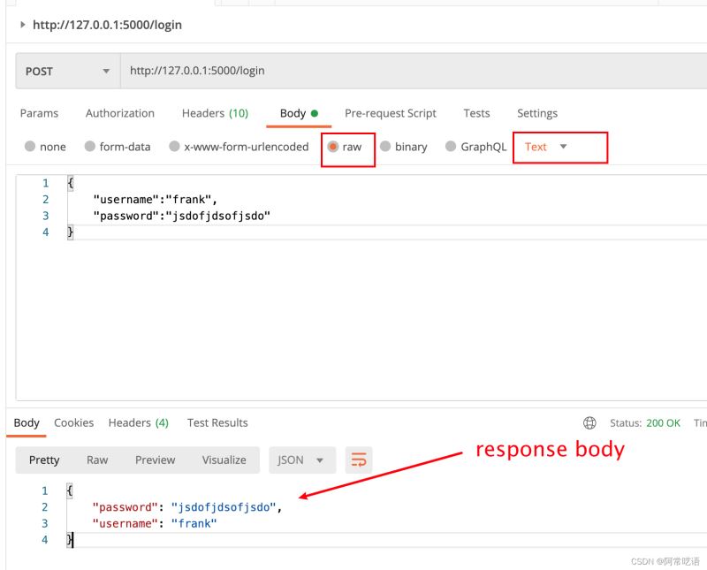
Task: Open the request Headers (10) tab
Action: click(x=215, y=113)
